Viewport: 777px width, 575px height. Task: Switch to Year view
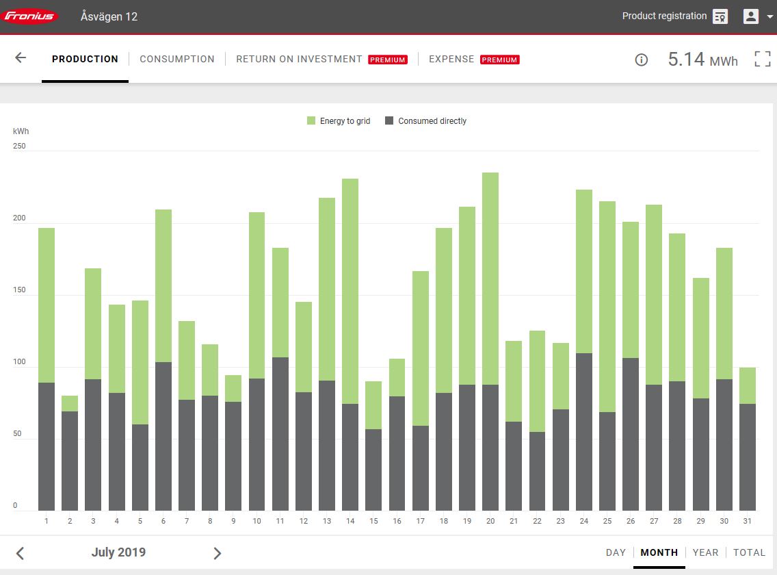[705, 552]
